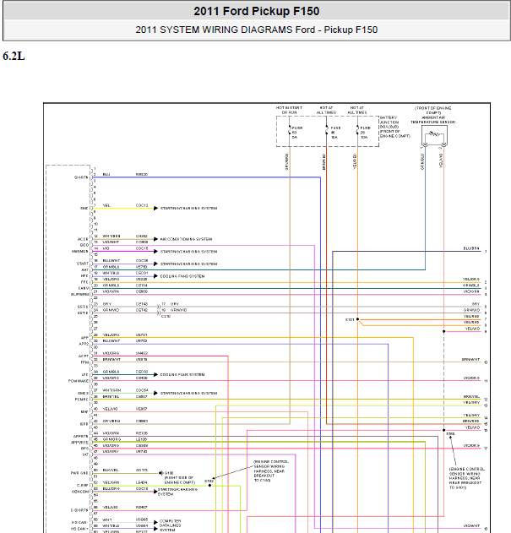The width and height of the screenshot is (511, 533).
Task: Click the G103 ground symbol
Action: pyautogui.click(x=161, y=473)
